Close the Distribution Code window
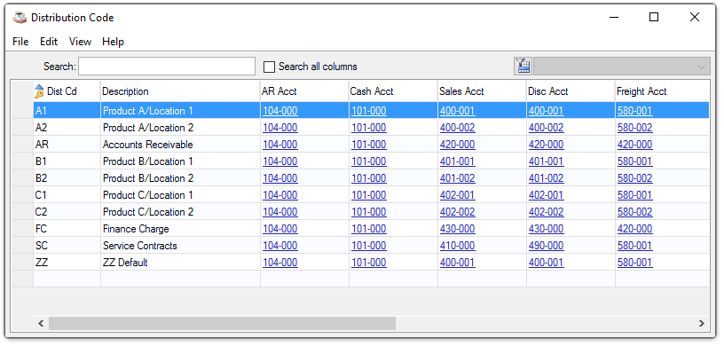The height and width of the screenshot is (346, 724). click(x=695, y=18)
